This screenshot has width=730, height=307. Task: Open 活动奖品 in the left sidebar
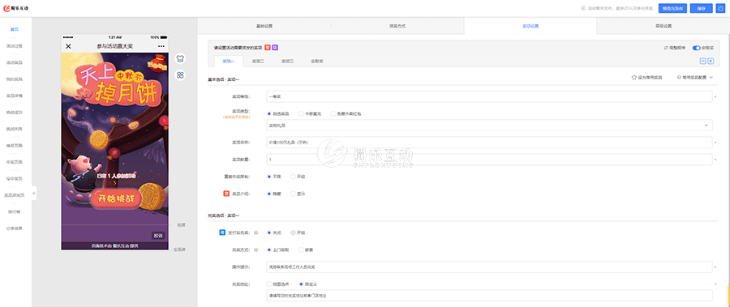tap(15, 63)
